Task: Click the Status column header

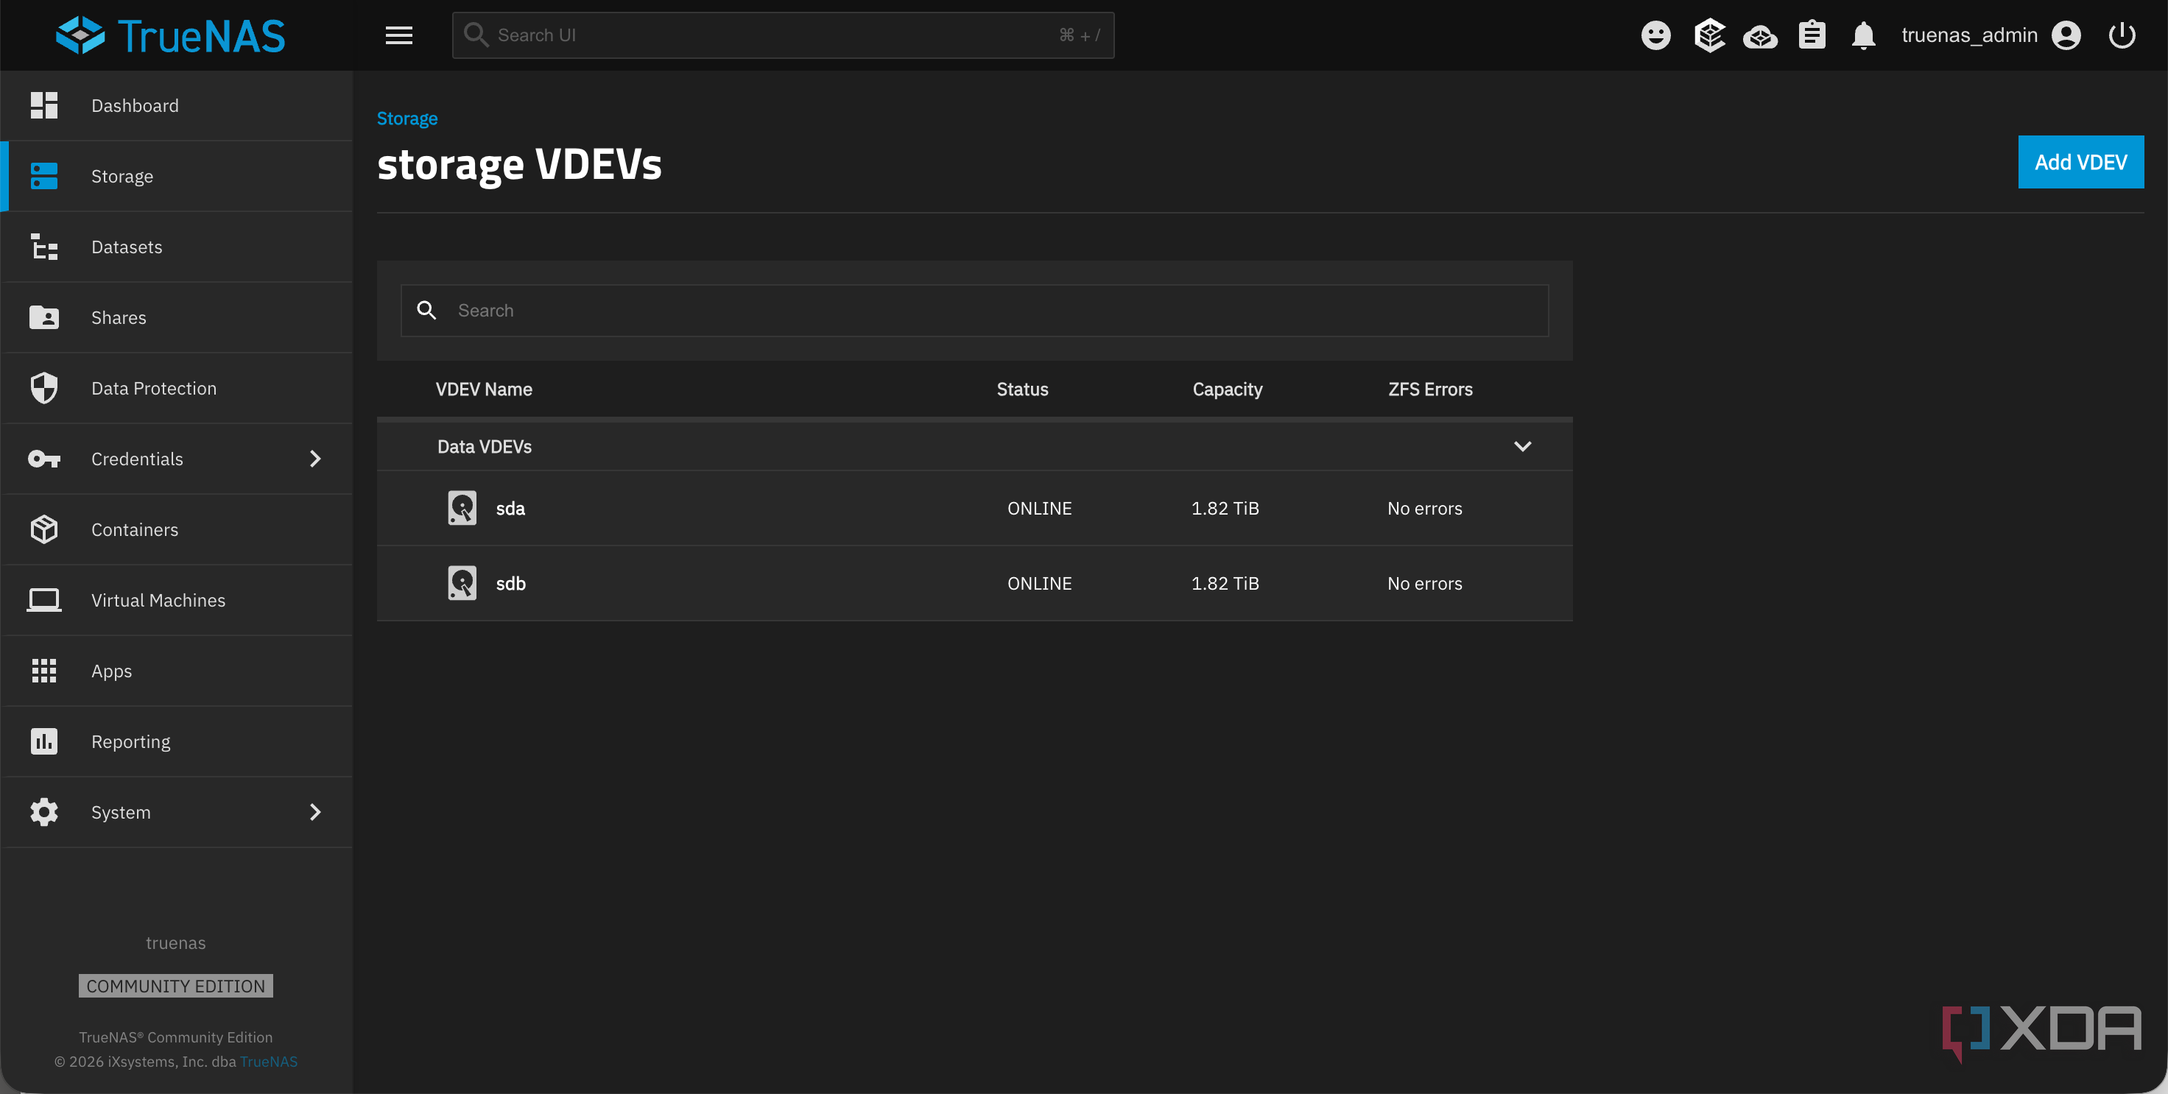Action: pyautogui.click(x=1023, y=389)
